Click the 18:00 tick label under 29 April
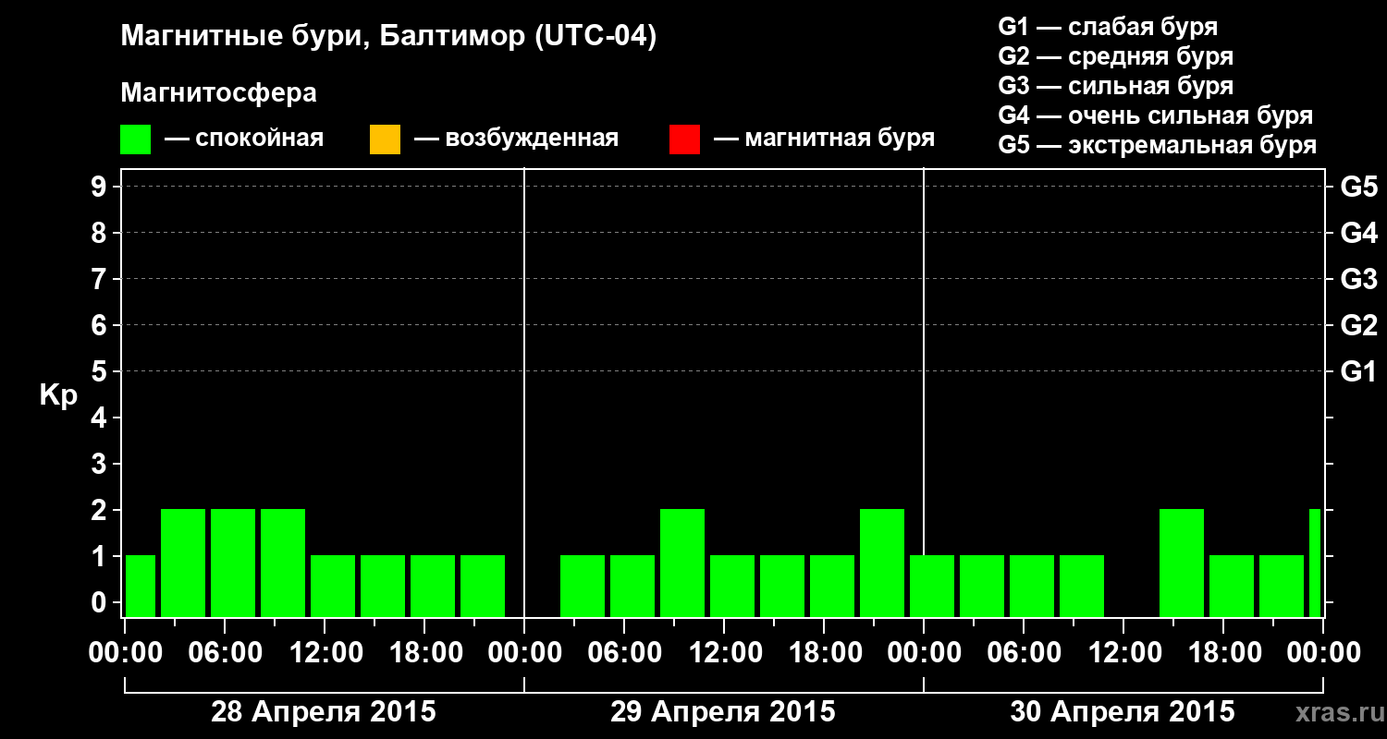1387x739 pixels. click(828, 653)
